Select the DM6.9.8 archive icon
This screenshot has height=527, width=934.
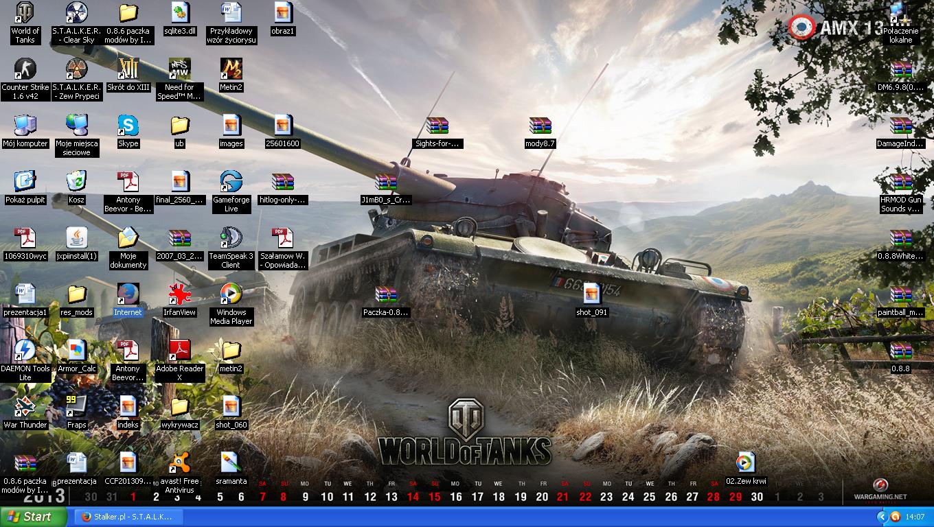click(x=901, y=69)
